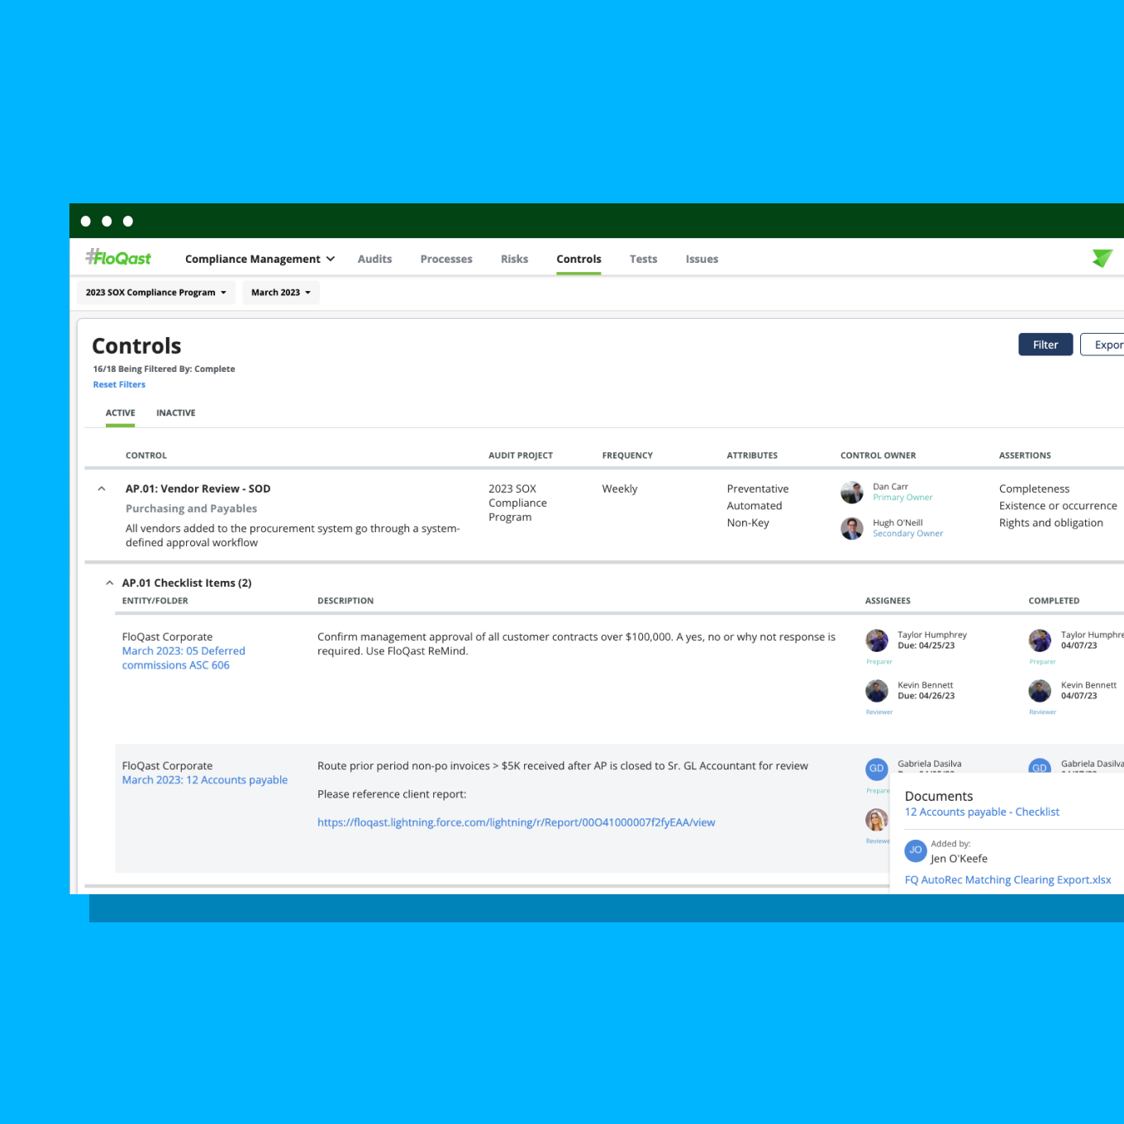Click the CONTROL OWNER column header
The image size is (1124, 1124).
[879, 455]
